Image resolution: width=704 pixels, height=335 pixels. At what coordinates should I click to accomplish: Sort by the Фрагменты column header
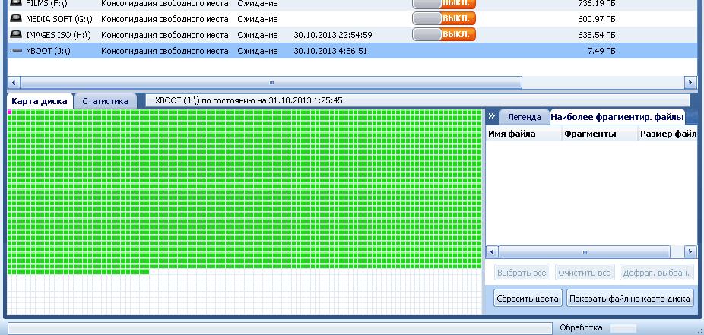600,134
